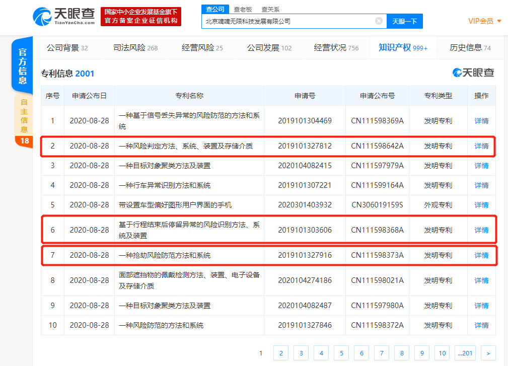Click the company name search field
The height and width of the screenshot is (366, 508).
[287, 21]
